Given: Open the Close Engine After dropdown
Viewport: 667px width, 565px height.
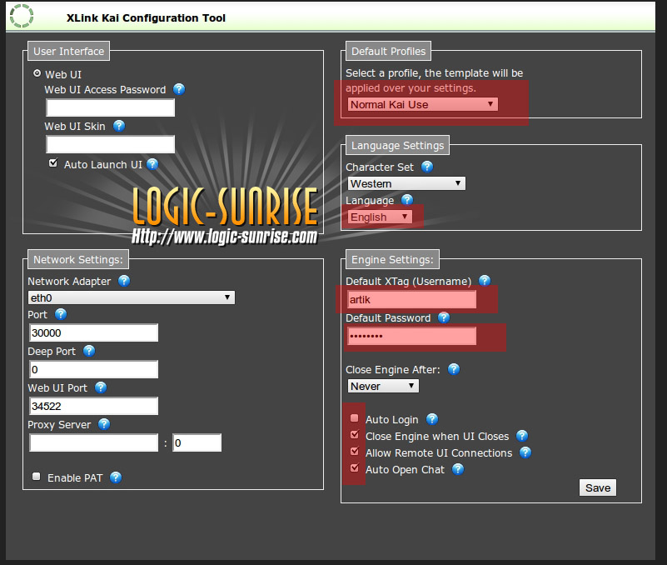Looking at the screenshot, I should pyautogui.click(x=383, y=386).
